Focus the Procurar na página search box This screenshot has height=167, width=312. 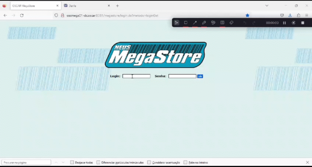[26, 163]
